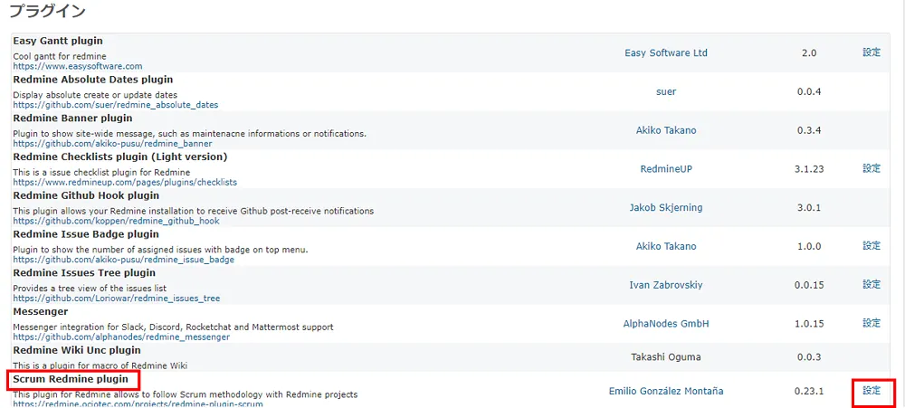Select the Redmine Banner plugin title

click(x=72, y=119)
